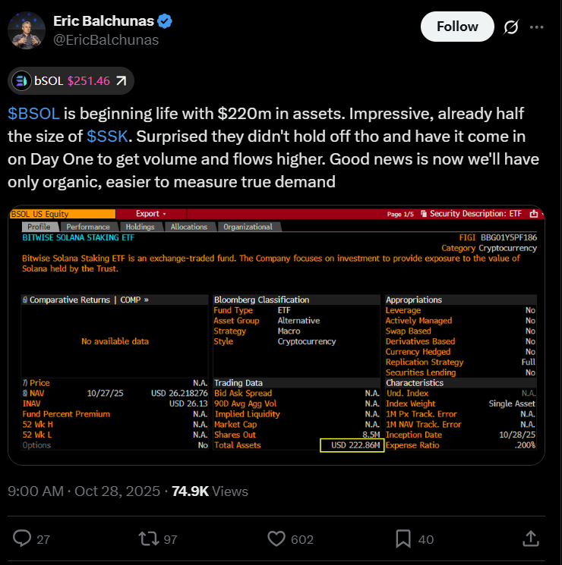Click Eric Balchunas profile avatar
The image size is (562, 565).
(25, 29)
